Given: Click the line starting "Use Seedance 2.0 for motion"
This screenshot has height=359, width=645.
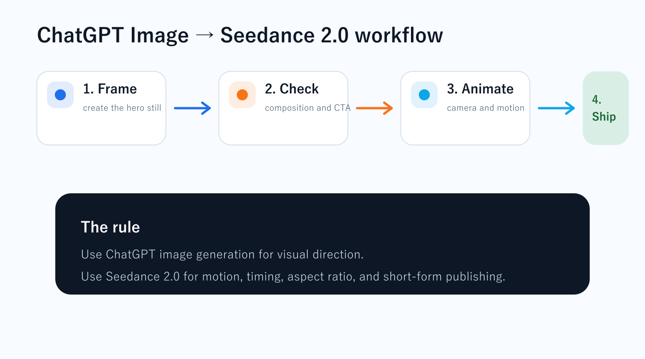Looking at the screenshot, I should tap(293, 277).
